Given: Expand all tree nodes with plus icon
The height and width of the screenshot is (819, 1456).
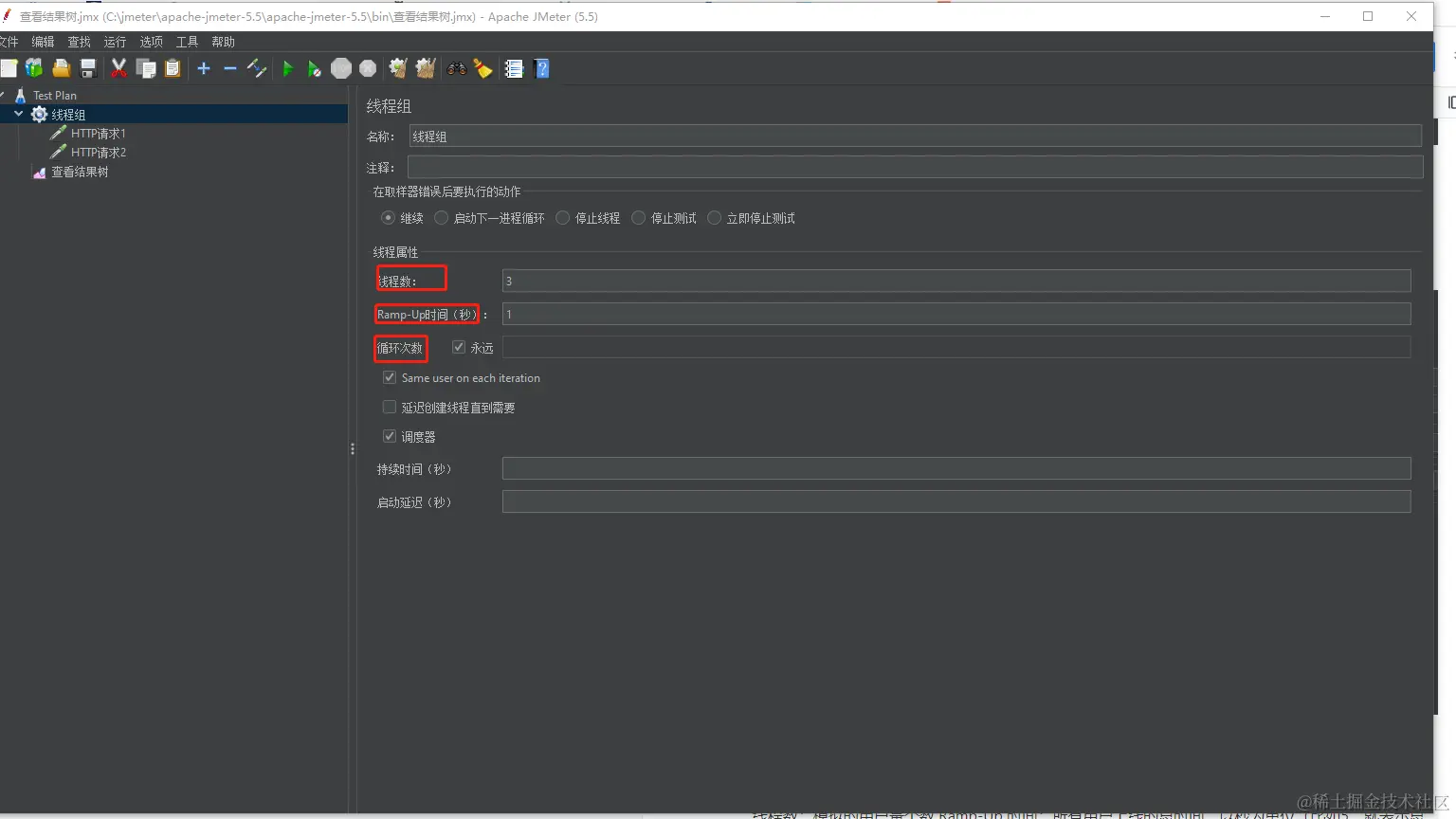Looking at the screenshot, I should [x=204, y=68].
